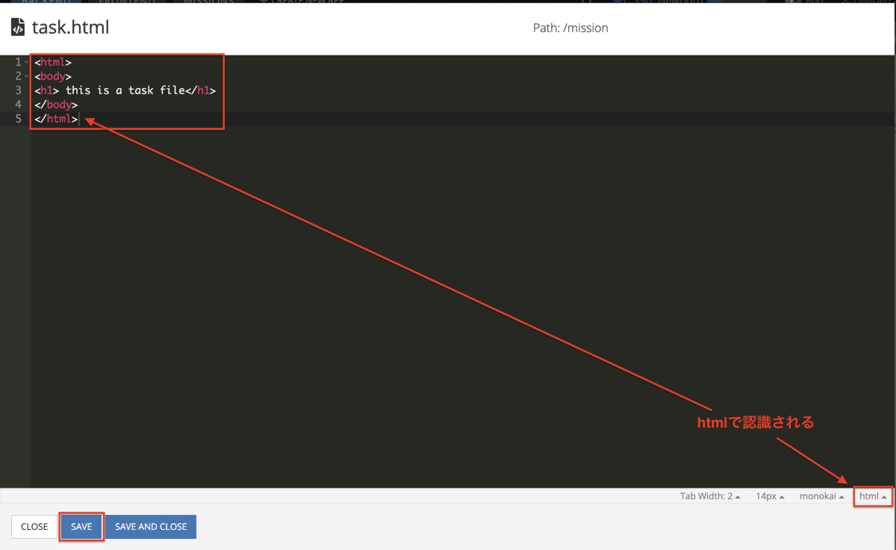Screen dimensions: 896x550
Task: Click line number 3 in the gutter
Action: tap(18, 91)
